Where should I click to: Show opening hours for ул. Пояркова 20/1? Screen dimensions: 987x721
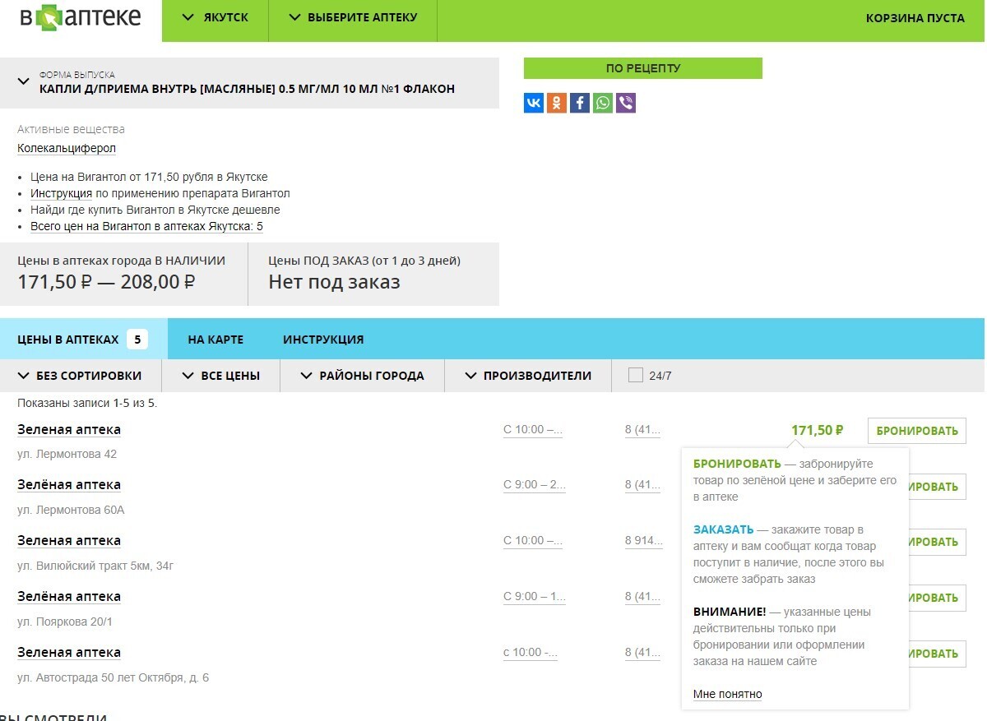tap(534, 596)
